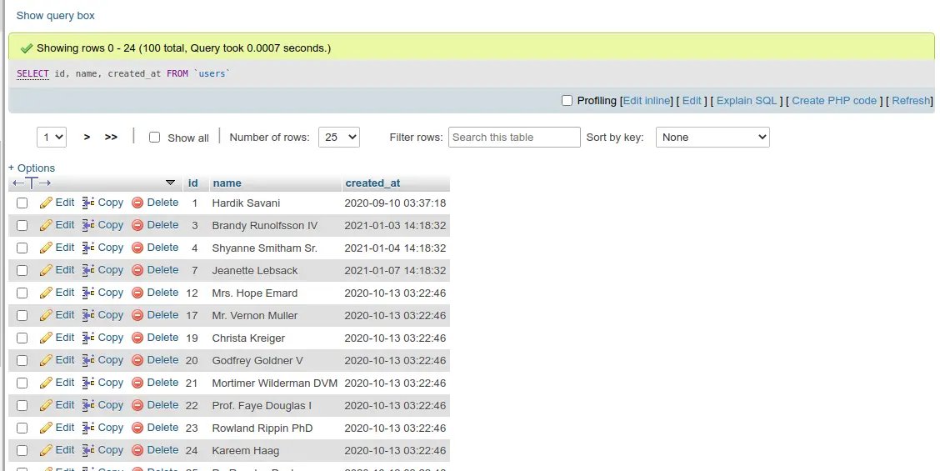940x471 pixels.
Task: Open the Number of rows dropdown
Action: tap(338, 138)
